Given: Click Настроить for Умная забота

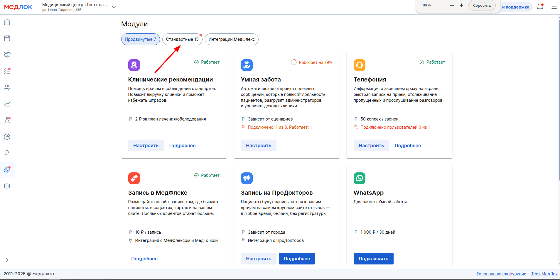Looking at the screenshot, I should point(259,145).
